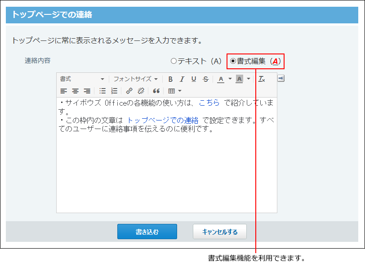
Task: Click the background color A icon
Action: pyautogui.click(x=239, y=79)
